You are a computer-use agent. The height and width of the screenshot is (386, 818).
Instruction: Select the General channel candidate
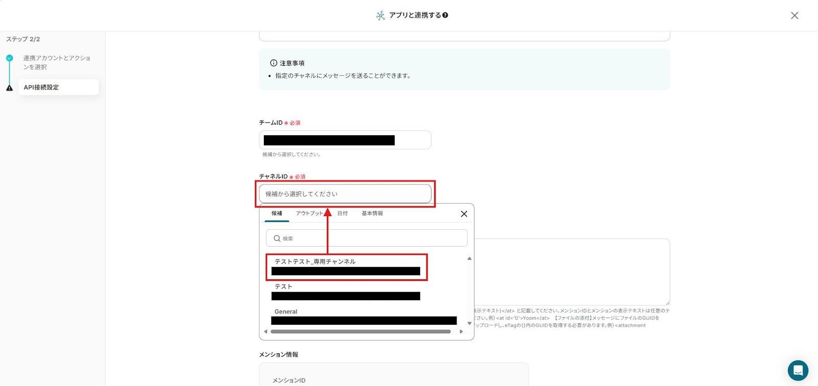364,317
